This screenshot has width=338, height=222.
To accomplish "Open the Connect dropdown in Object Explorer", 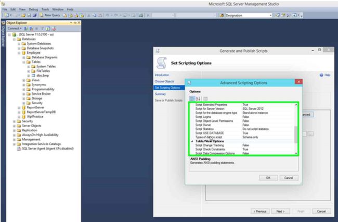I will point(15,29).
